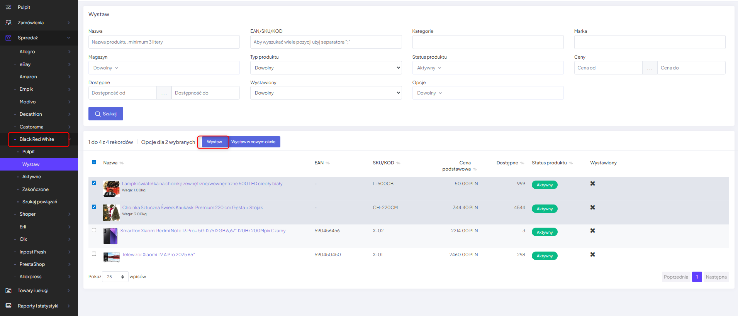
Task: Click the Nazwa product name input field
Action: (164, 42)
